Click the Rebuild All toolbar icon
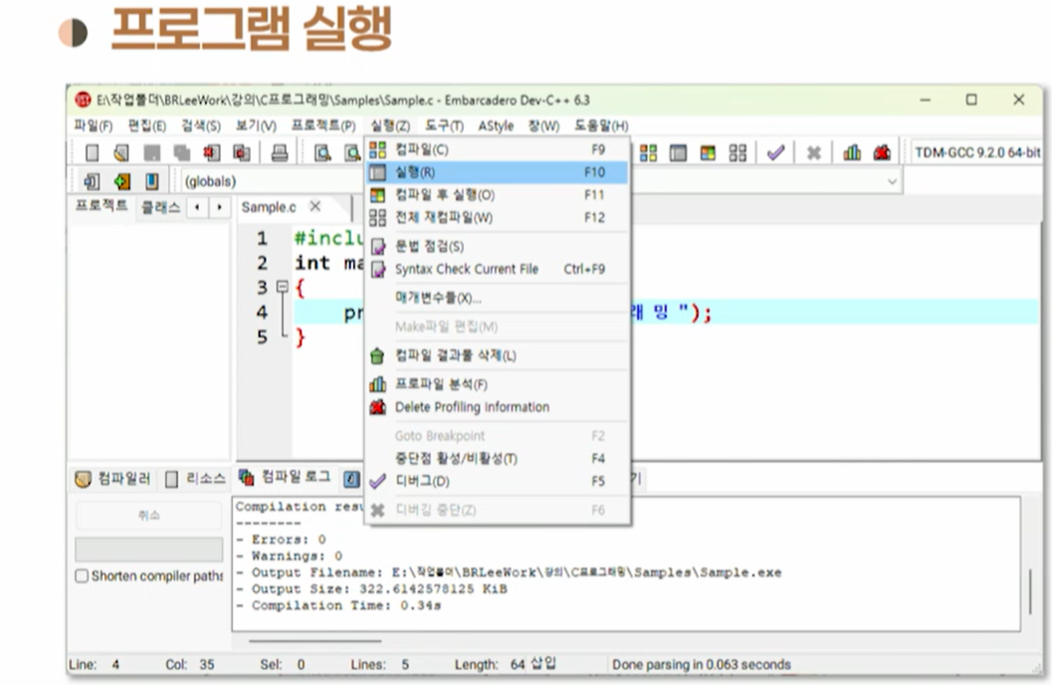The width and height of the screenshot is (1052, 685). click(x=737, y=153)
